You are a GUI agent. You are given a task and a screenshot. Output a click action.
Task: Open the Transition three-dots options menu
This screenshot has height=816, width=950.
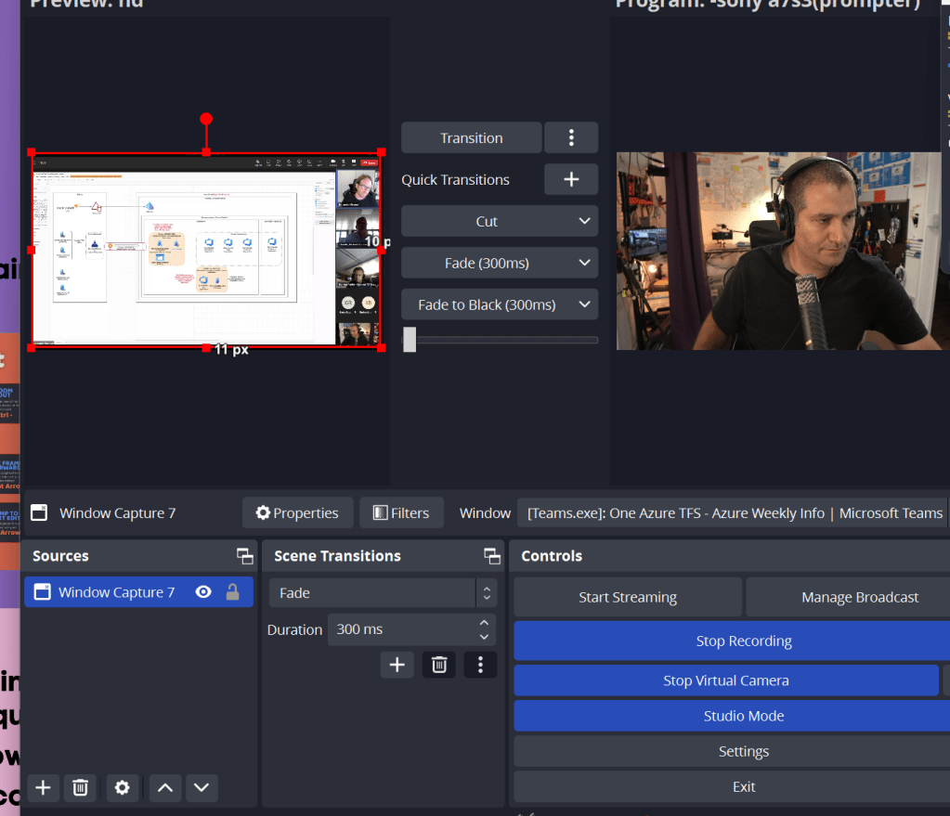pyautogui.click(x=571, y=138)
